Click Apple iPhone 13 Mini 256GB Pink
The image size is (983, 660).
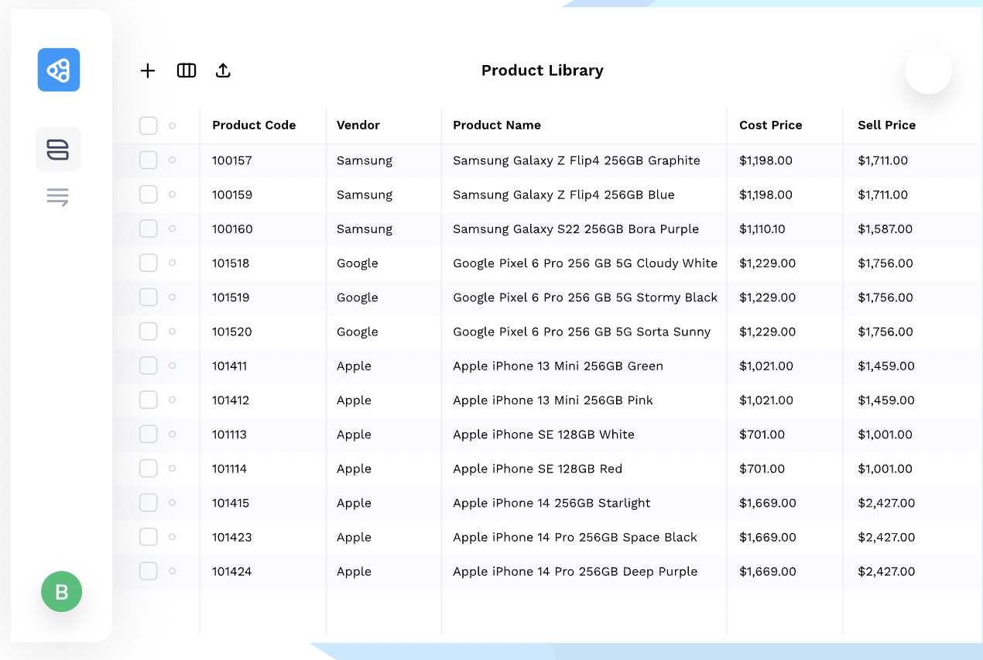tap(553, 400)
